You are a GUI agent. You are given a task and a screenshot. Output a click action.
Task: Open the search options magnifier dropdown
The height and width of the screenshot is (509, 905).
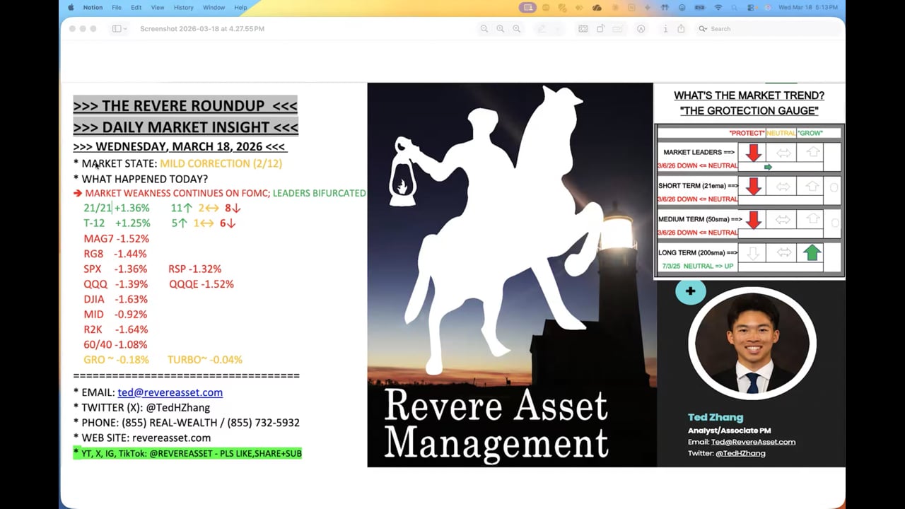coord(703,29)
